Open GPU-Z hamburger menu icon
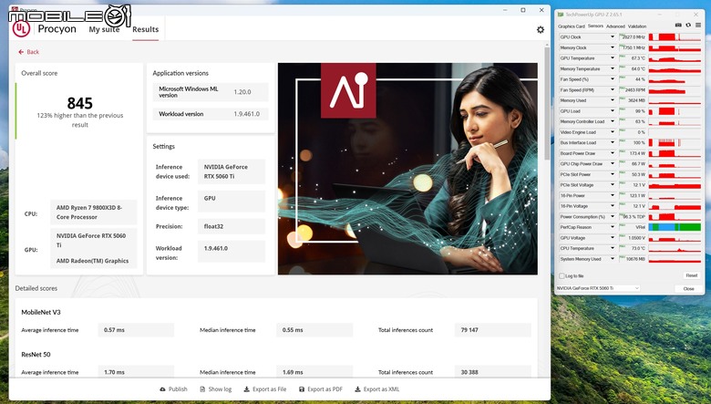Viewport: 711px width, 404px height. 698,26
